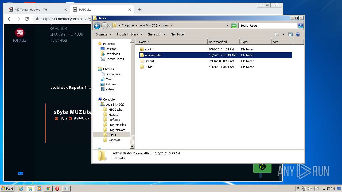The image size is (342, 192).
Task: Open Recent Places in Favorites
Action: point(115,59)
